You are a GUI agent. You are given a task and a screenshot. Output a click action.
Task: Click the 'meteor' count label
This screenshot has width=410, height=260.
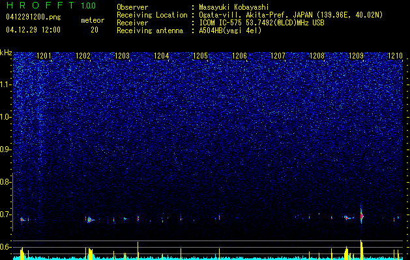coord(93,20)
